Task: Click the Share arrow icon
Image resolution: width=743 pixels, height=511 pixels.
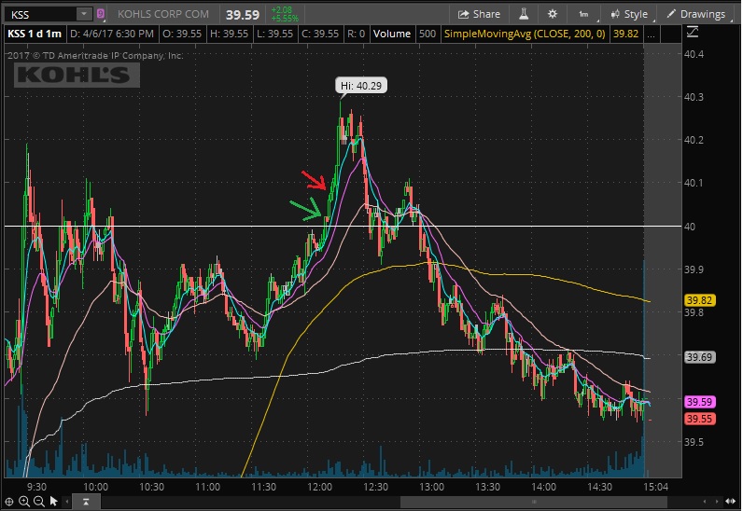Action: (463, 14)
